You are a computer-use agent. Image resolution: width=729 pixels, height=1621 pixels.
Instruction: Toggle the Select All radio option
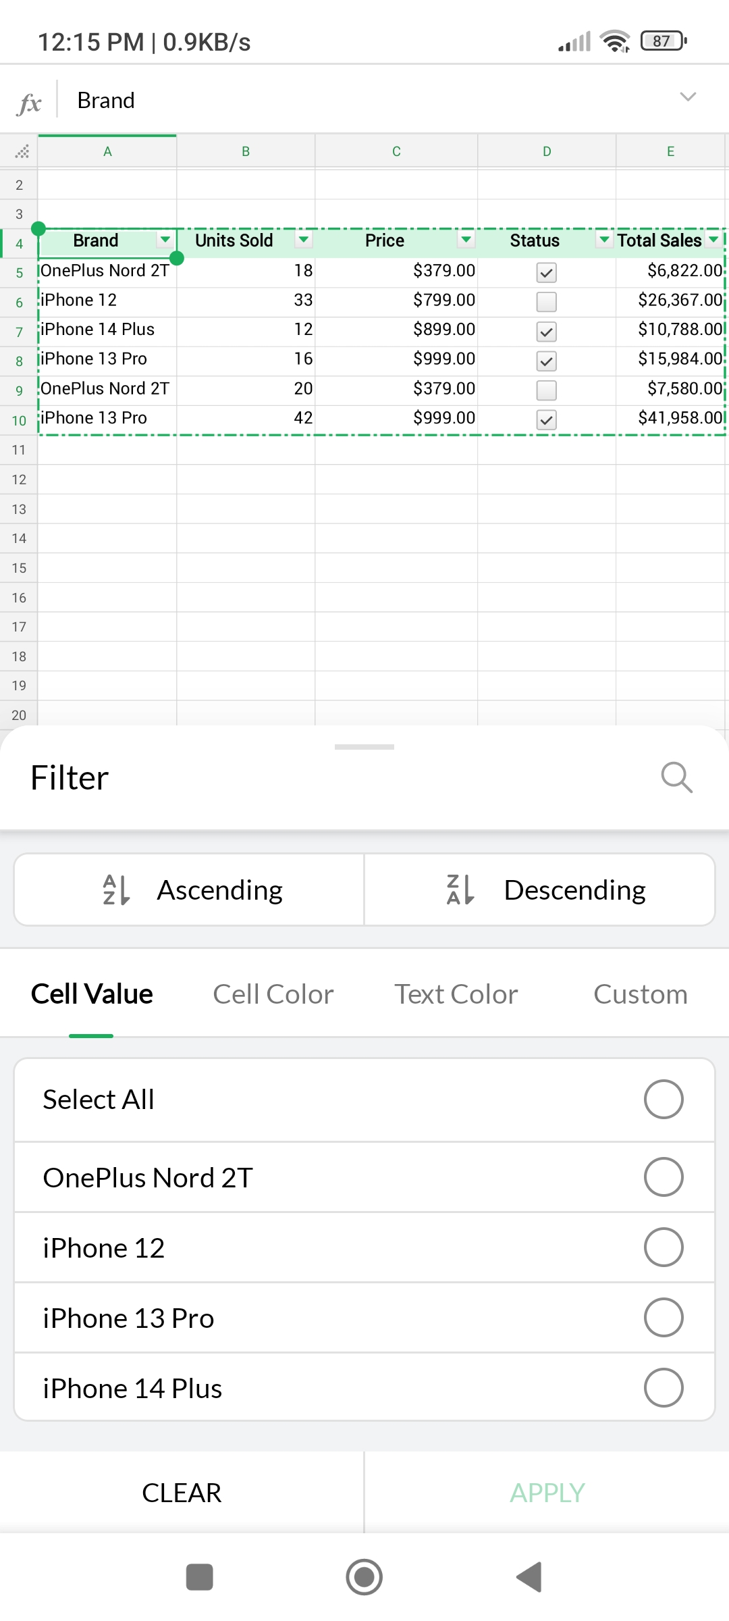[x=663, y=1100]
